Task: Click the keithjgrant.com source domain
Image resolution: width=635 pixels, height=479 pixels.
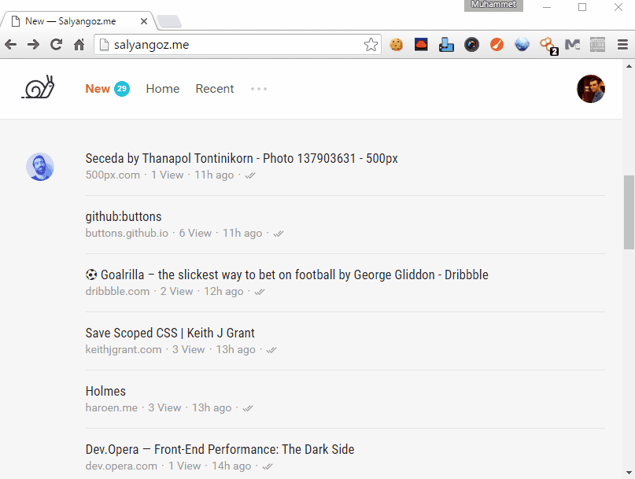Action: click(x=124, y=350)
